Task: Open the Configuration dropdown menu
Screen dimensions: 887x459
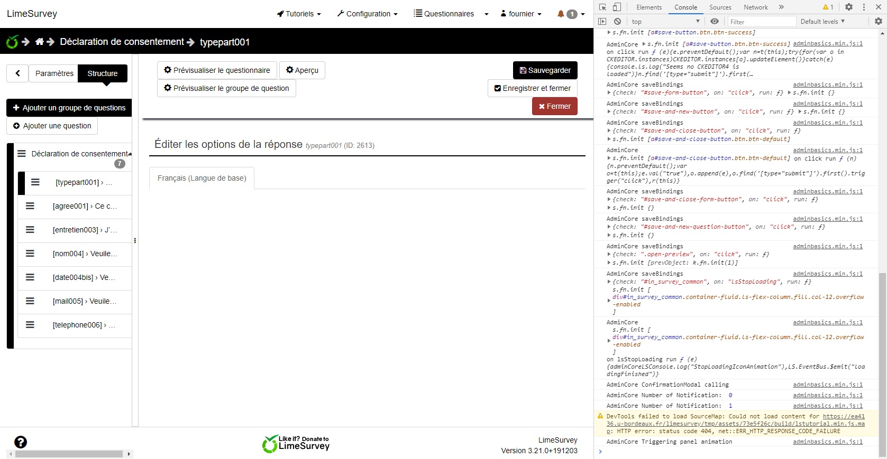Action: coord(367,14)
